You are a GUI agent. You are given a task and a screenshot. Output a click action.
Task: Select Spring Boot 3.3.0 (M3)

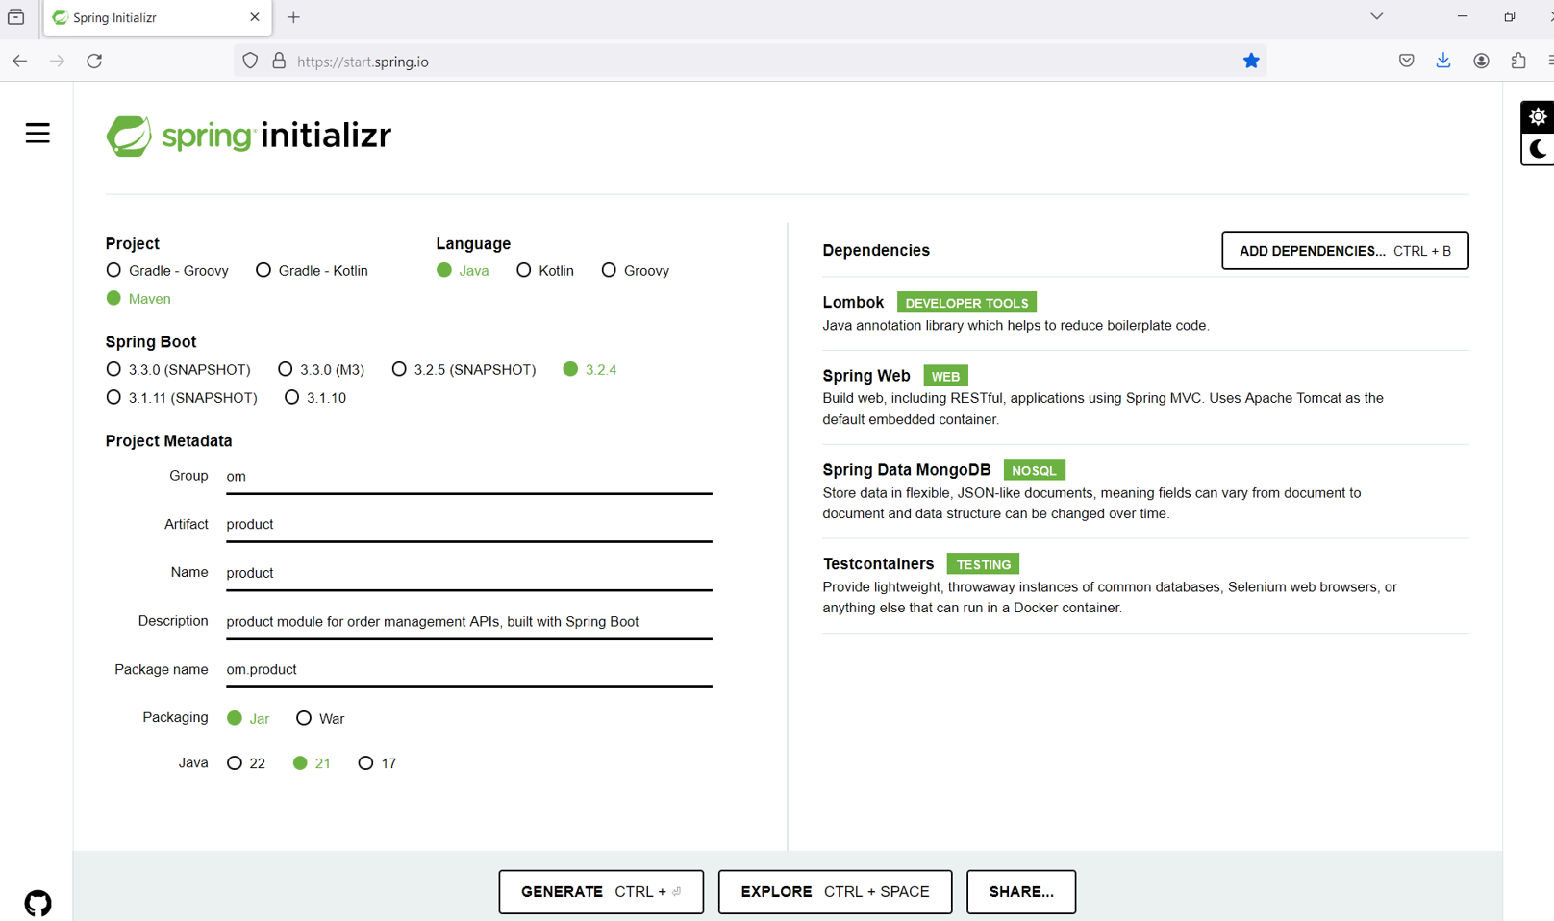[321, 370]
